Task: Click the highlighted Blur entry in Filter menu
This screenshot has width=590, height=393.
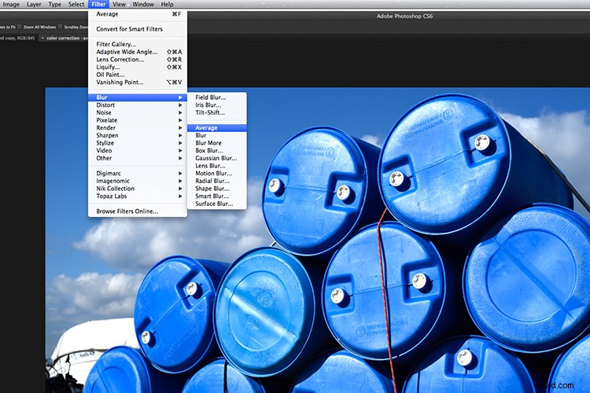Action: coord(138,97)
